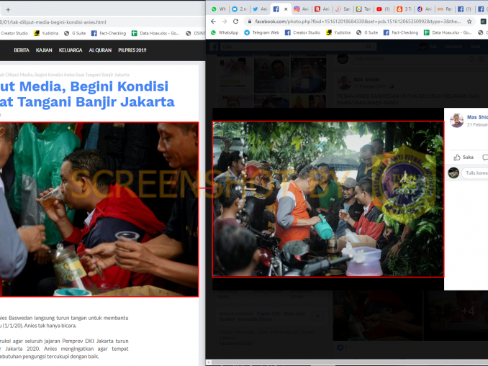
Task: Click the paragraph starting 'Anies Baswedan langsung turun tangan'
Action: click(x=64, y=322)
